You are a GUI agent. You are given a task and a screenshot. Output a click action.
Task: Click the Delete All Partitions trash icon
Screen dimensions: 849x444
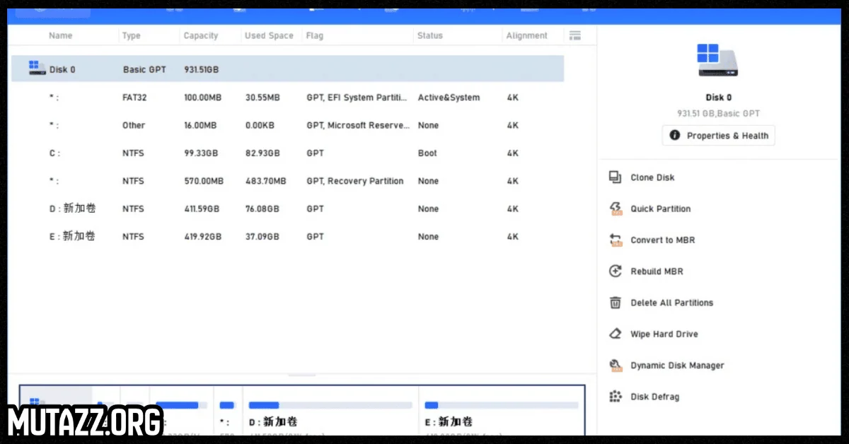click(616, 303)
